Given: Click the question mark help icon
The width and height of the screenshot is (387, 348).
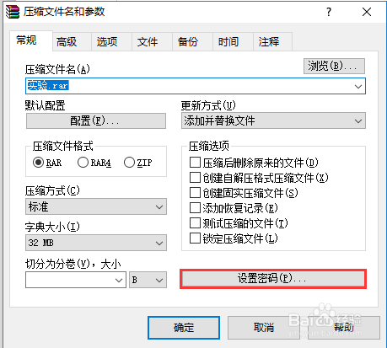Looking at the screenshot, I should click(x=329, y=12).
